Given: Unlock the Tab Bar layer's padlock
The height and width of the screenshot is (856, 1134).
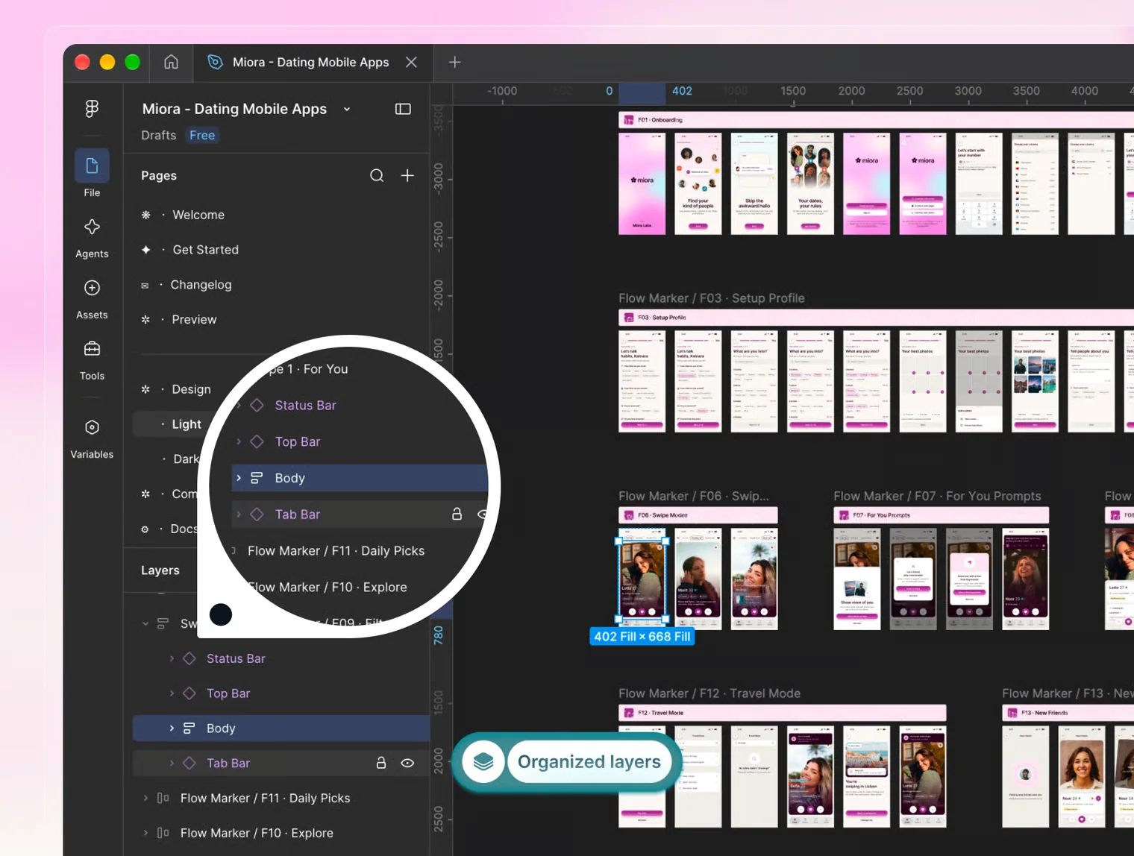Looking at the screenshot, I should (x=381, y=763).
